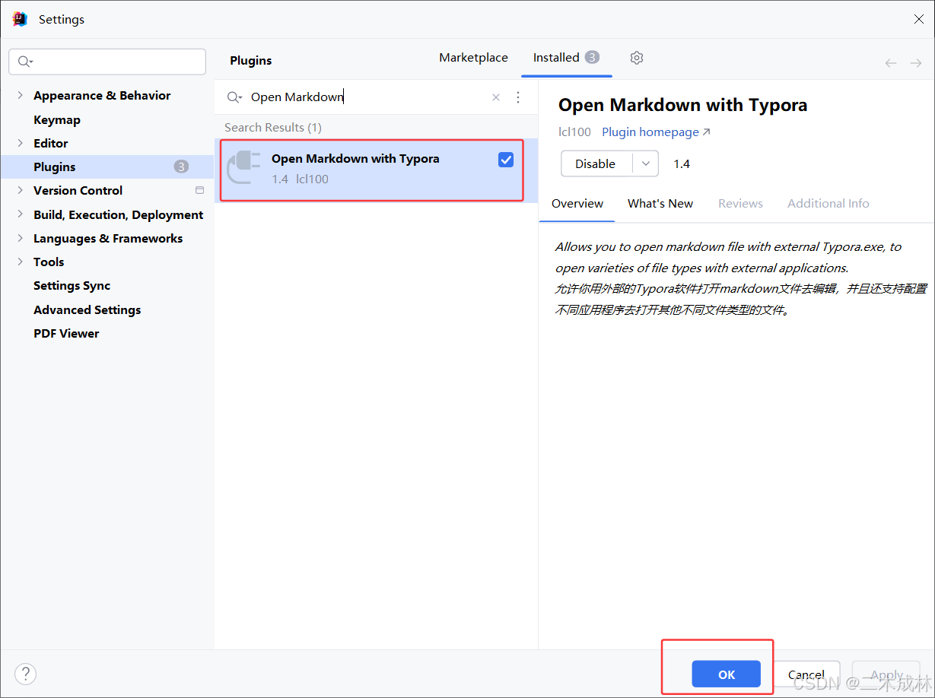Image resolution: width=935 pixels, height=698 pixels.
Task: Click the Open Markdown with Typora heading
Action: point(682,105)
